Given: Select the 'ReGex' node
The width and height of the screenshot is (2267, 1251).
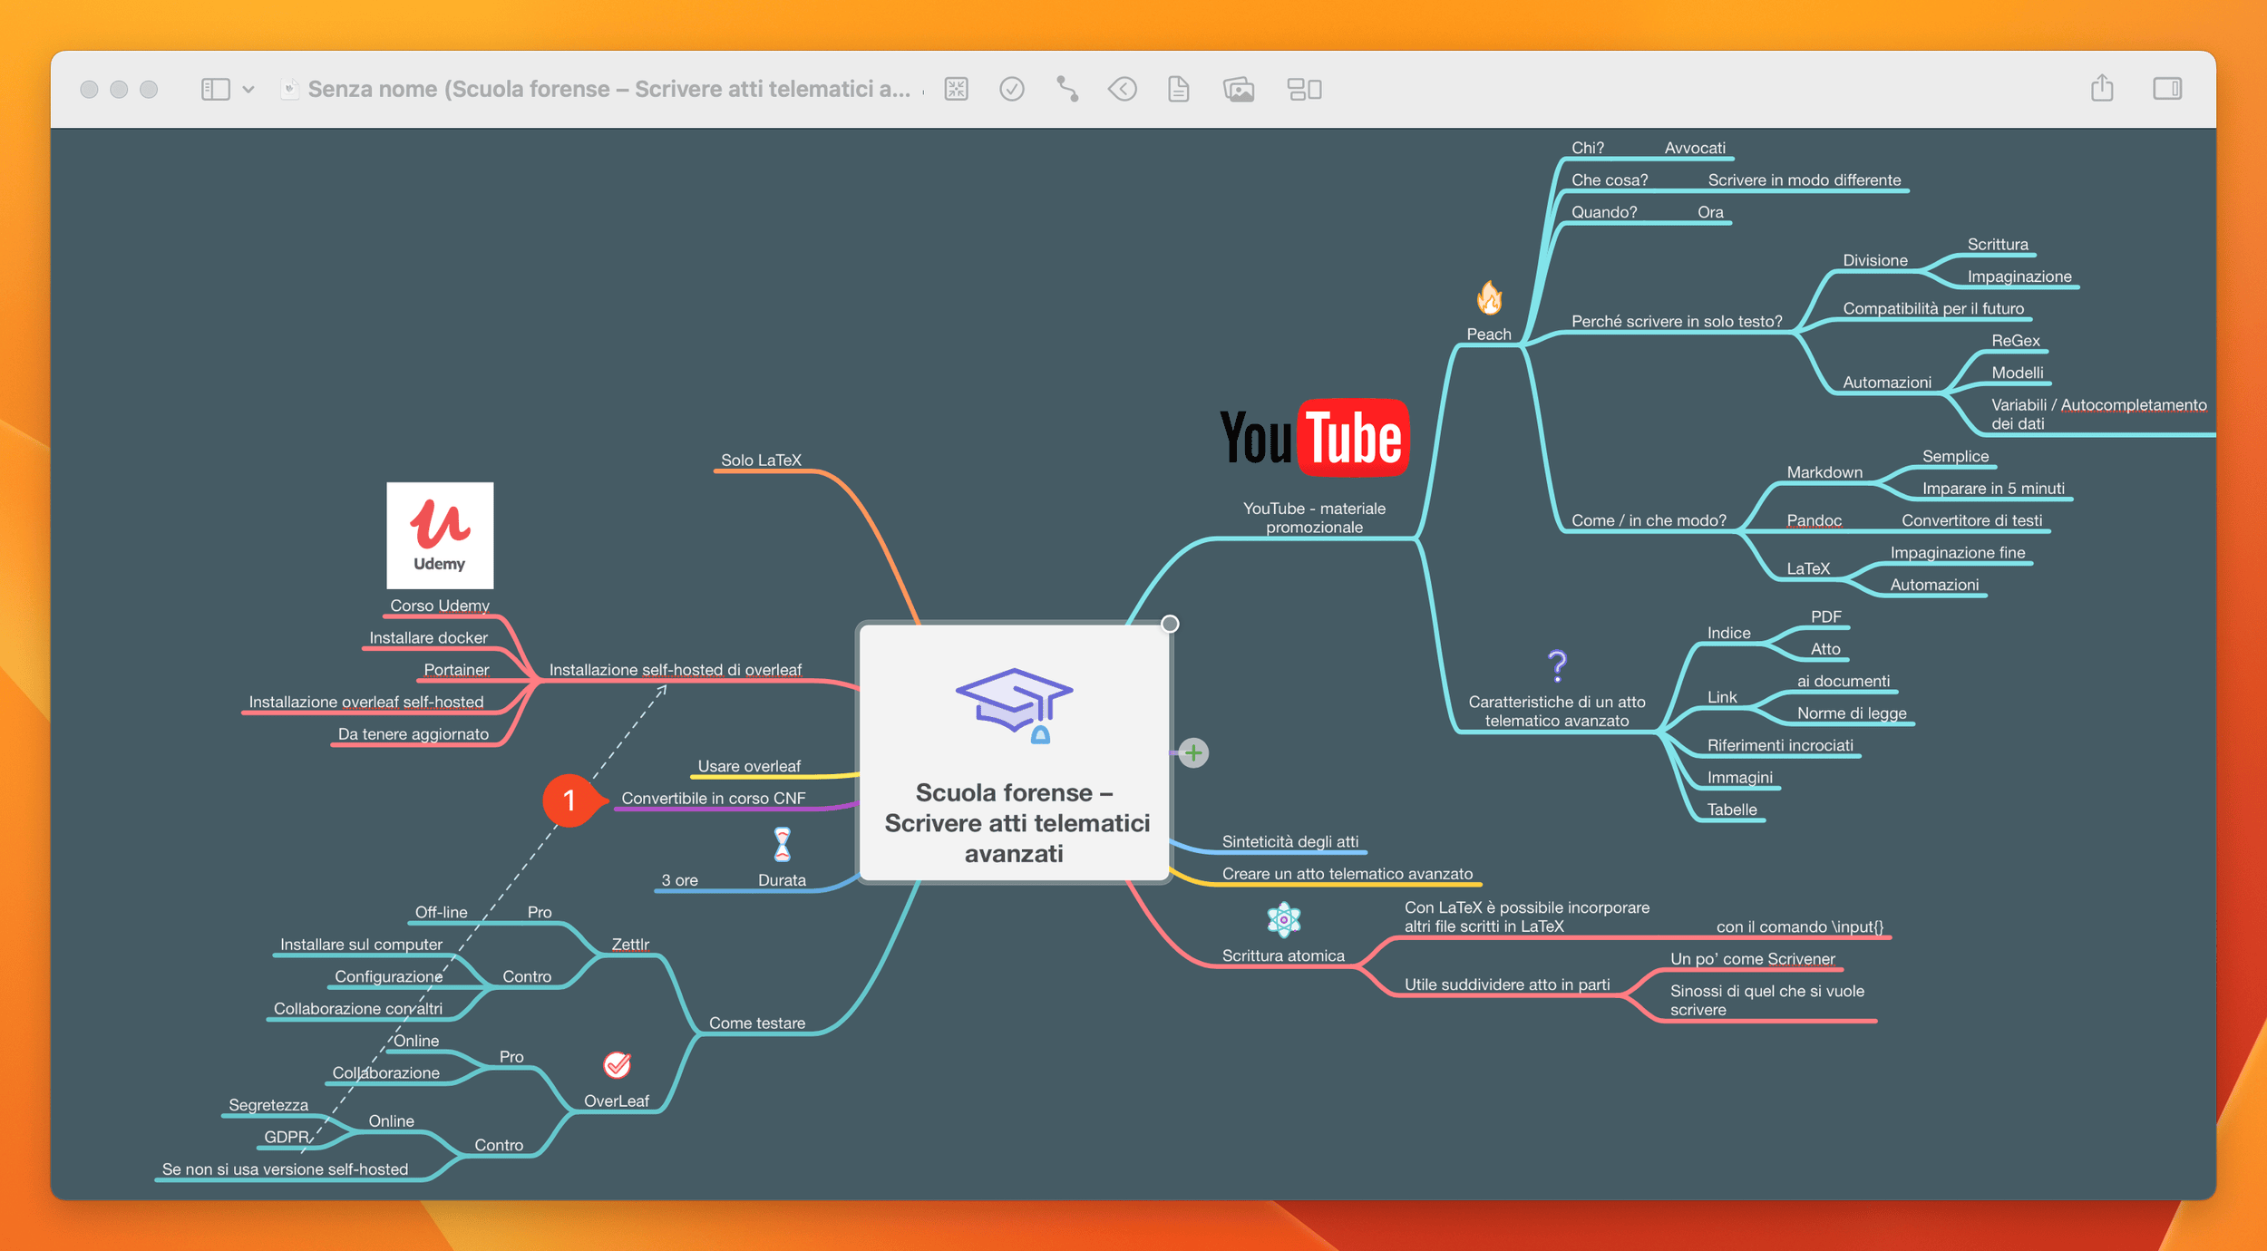Looking at the screenshot, I should (2016, 341).
